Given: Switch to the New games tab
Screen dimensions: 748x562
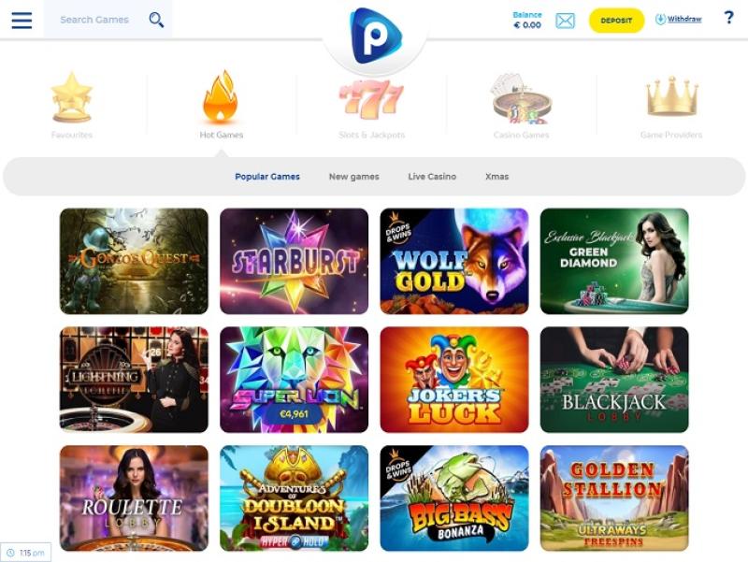Looking at the screenshot, I should (354, 177).
